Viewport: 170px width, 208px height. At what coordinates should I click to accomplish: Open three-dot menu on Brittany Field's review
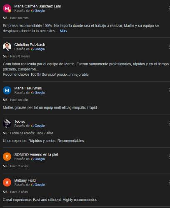point(169,183)
